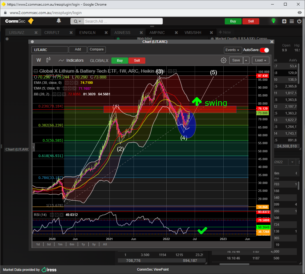Change the candlestick chart style
This screenshot has width=305, height=274.
tap(48, 60)
